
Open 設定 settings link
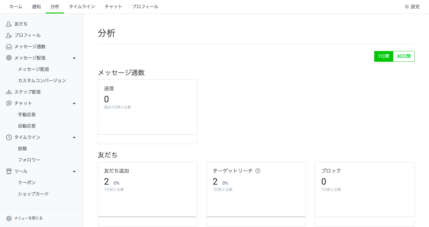[x=412, y=7]
